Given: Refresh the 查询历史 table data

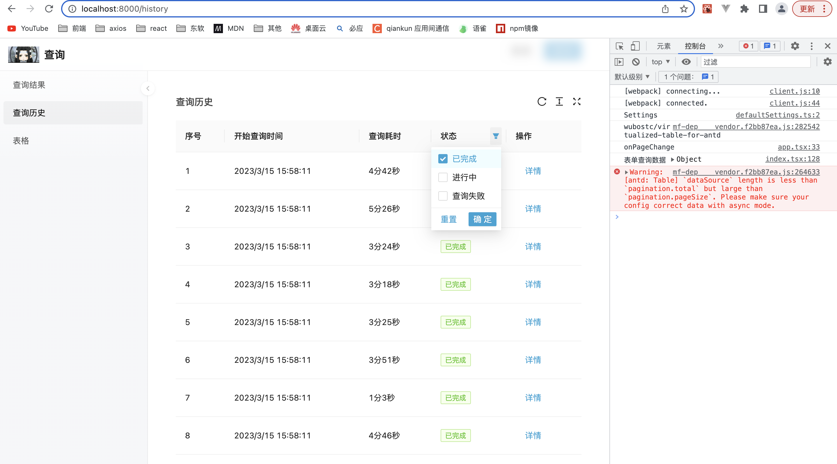Looking at the screenshot, I should 541,101.
